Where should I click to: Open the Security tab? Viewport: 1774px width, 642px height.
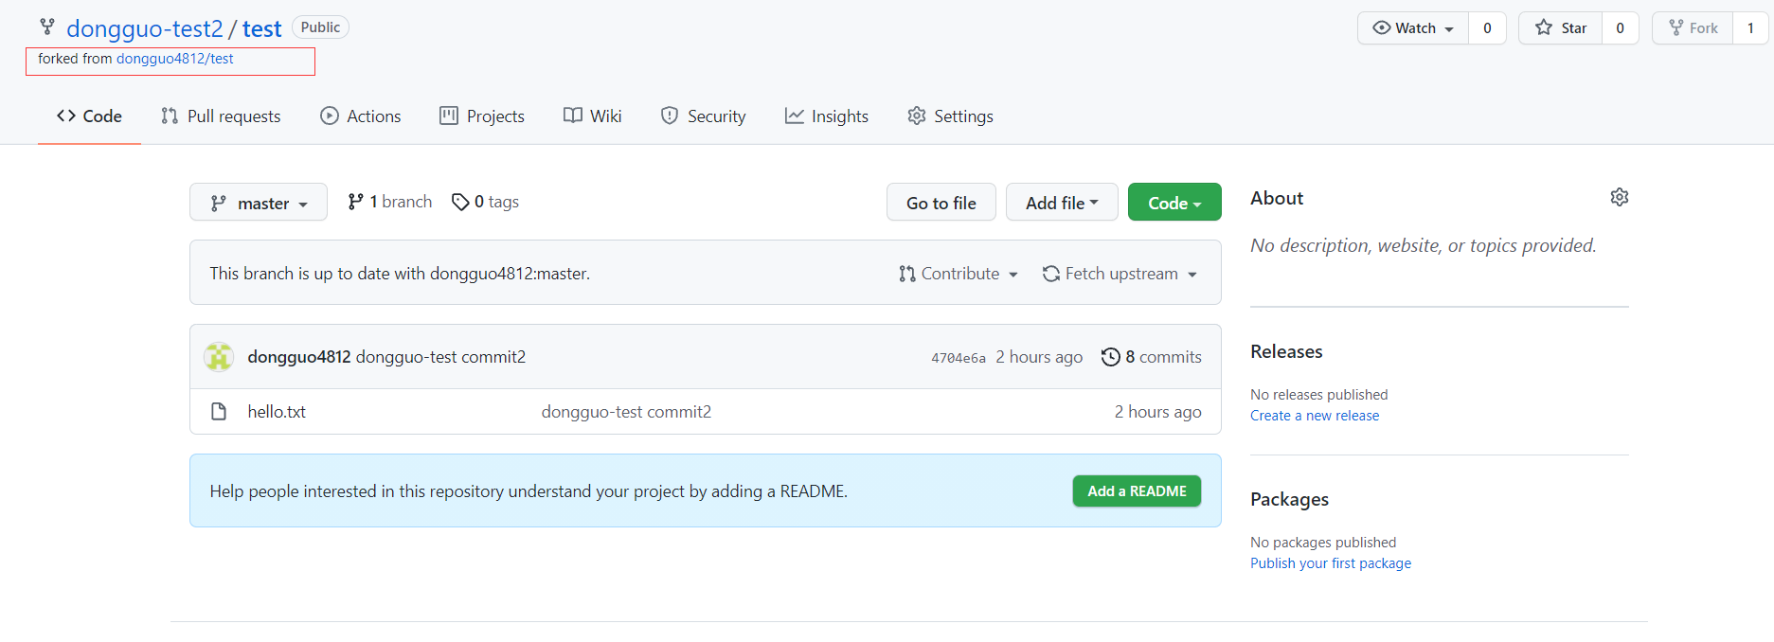click(703, 116)
